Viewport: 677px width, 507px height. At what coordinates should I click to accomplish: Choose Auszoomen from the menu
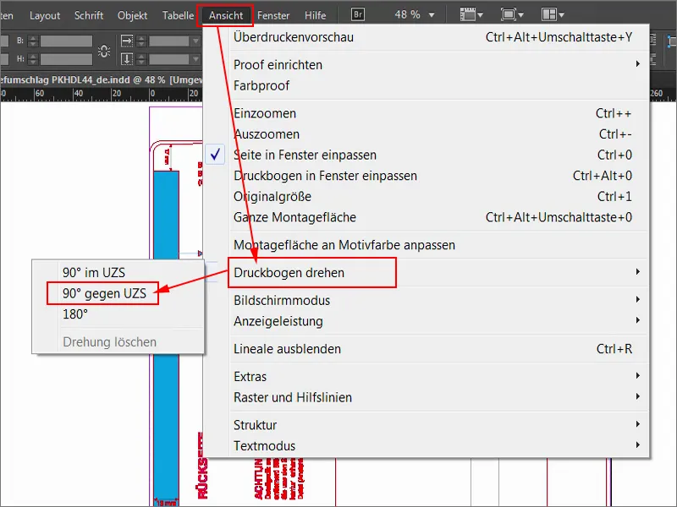tap(432, 134)
